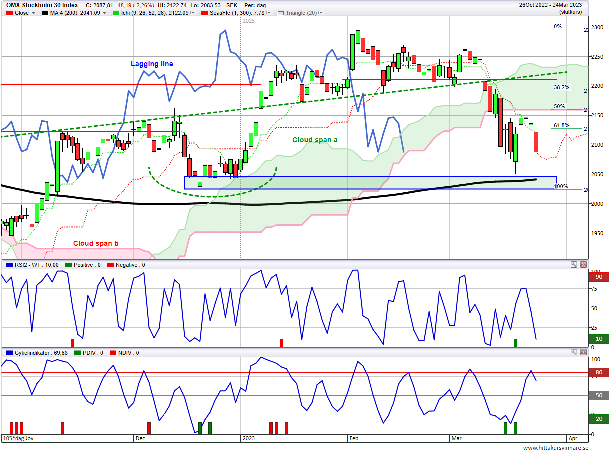Image resolution: width=611 pixels, height=450 pixels.
Task: Click the red Negative legend swatch
Action: pyautogui.click(x=109, y=265)
